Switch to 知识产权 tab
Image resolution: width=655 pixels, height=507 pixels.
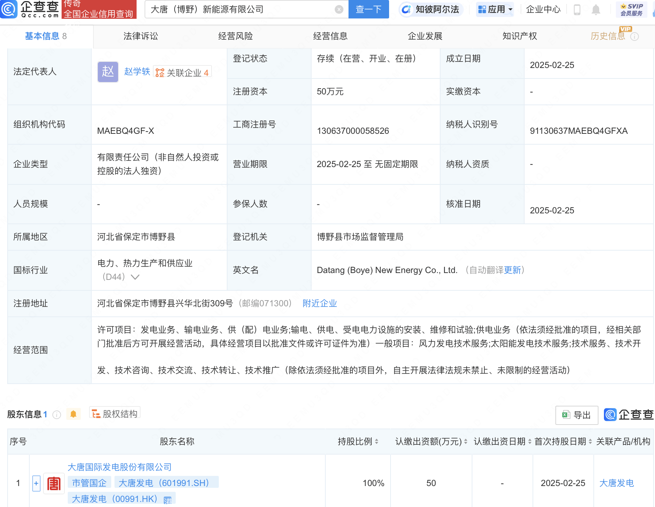click(520, 36)
